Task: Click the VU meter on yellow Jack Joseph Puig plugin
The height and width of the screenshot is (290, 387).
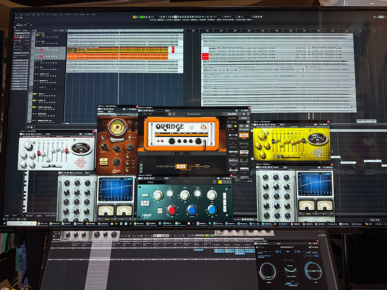Action: pos(317,139)
